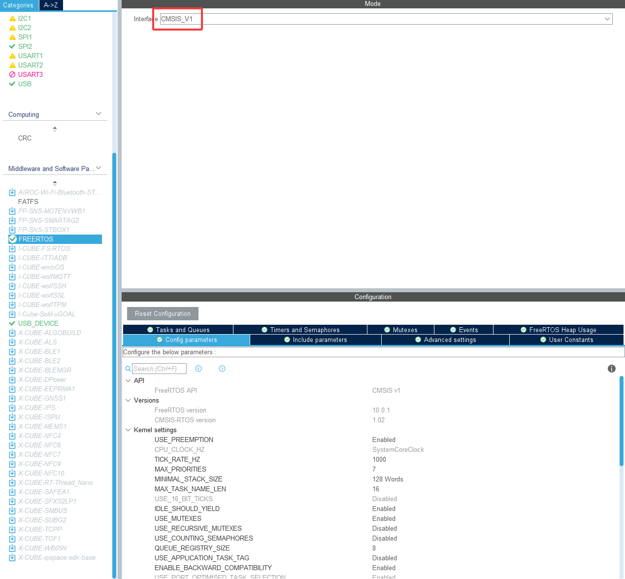Switch to the Tasks and Queues tab
The image size is (625, 579).
[x=178, y=330]
